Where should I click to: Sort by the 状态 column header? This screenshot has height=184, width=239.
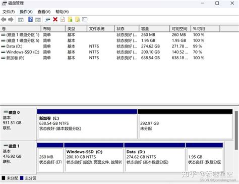(127, 29)
